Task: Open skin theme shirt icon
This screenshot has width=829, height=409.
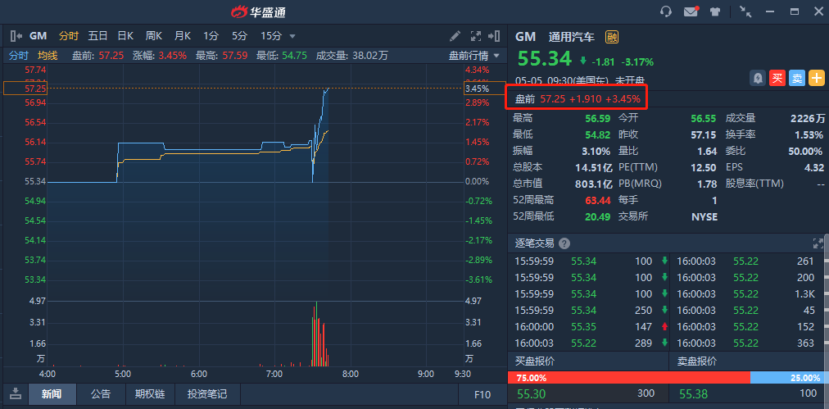Action: click(715, 11)
